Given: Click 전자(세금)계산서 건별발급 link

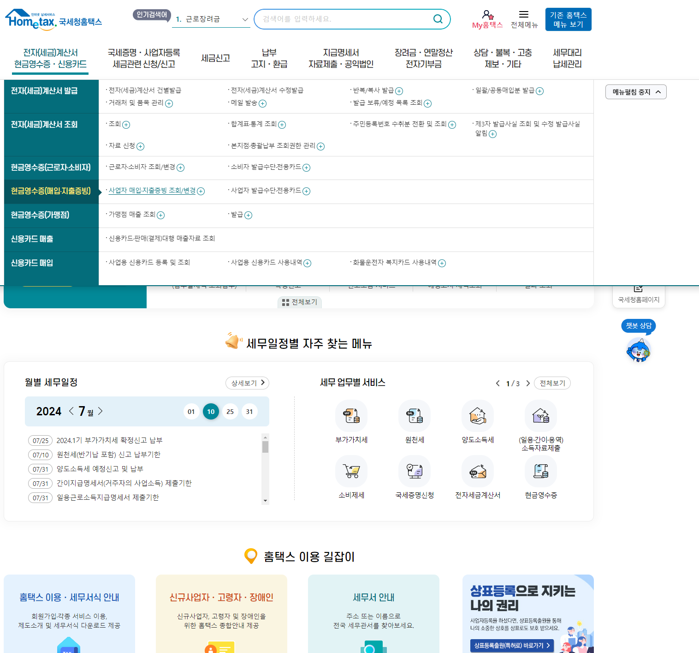Looking at the screenshot, I should click(145, 90).
